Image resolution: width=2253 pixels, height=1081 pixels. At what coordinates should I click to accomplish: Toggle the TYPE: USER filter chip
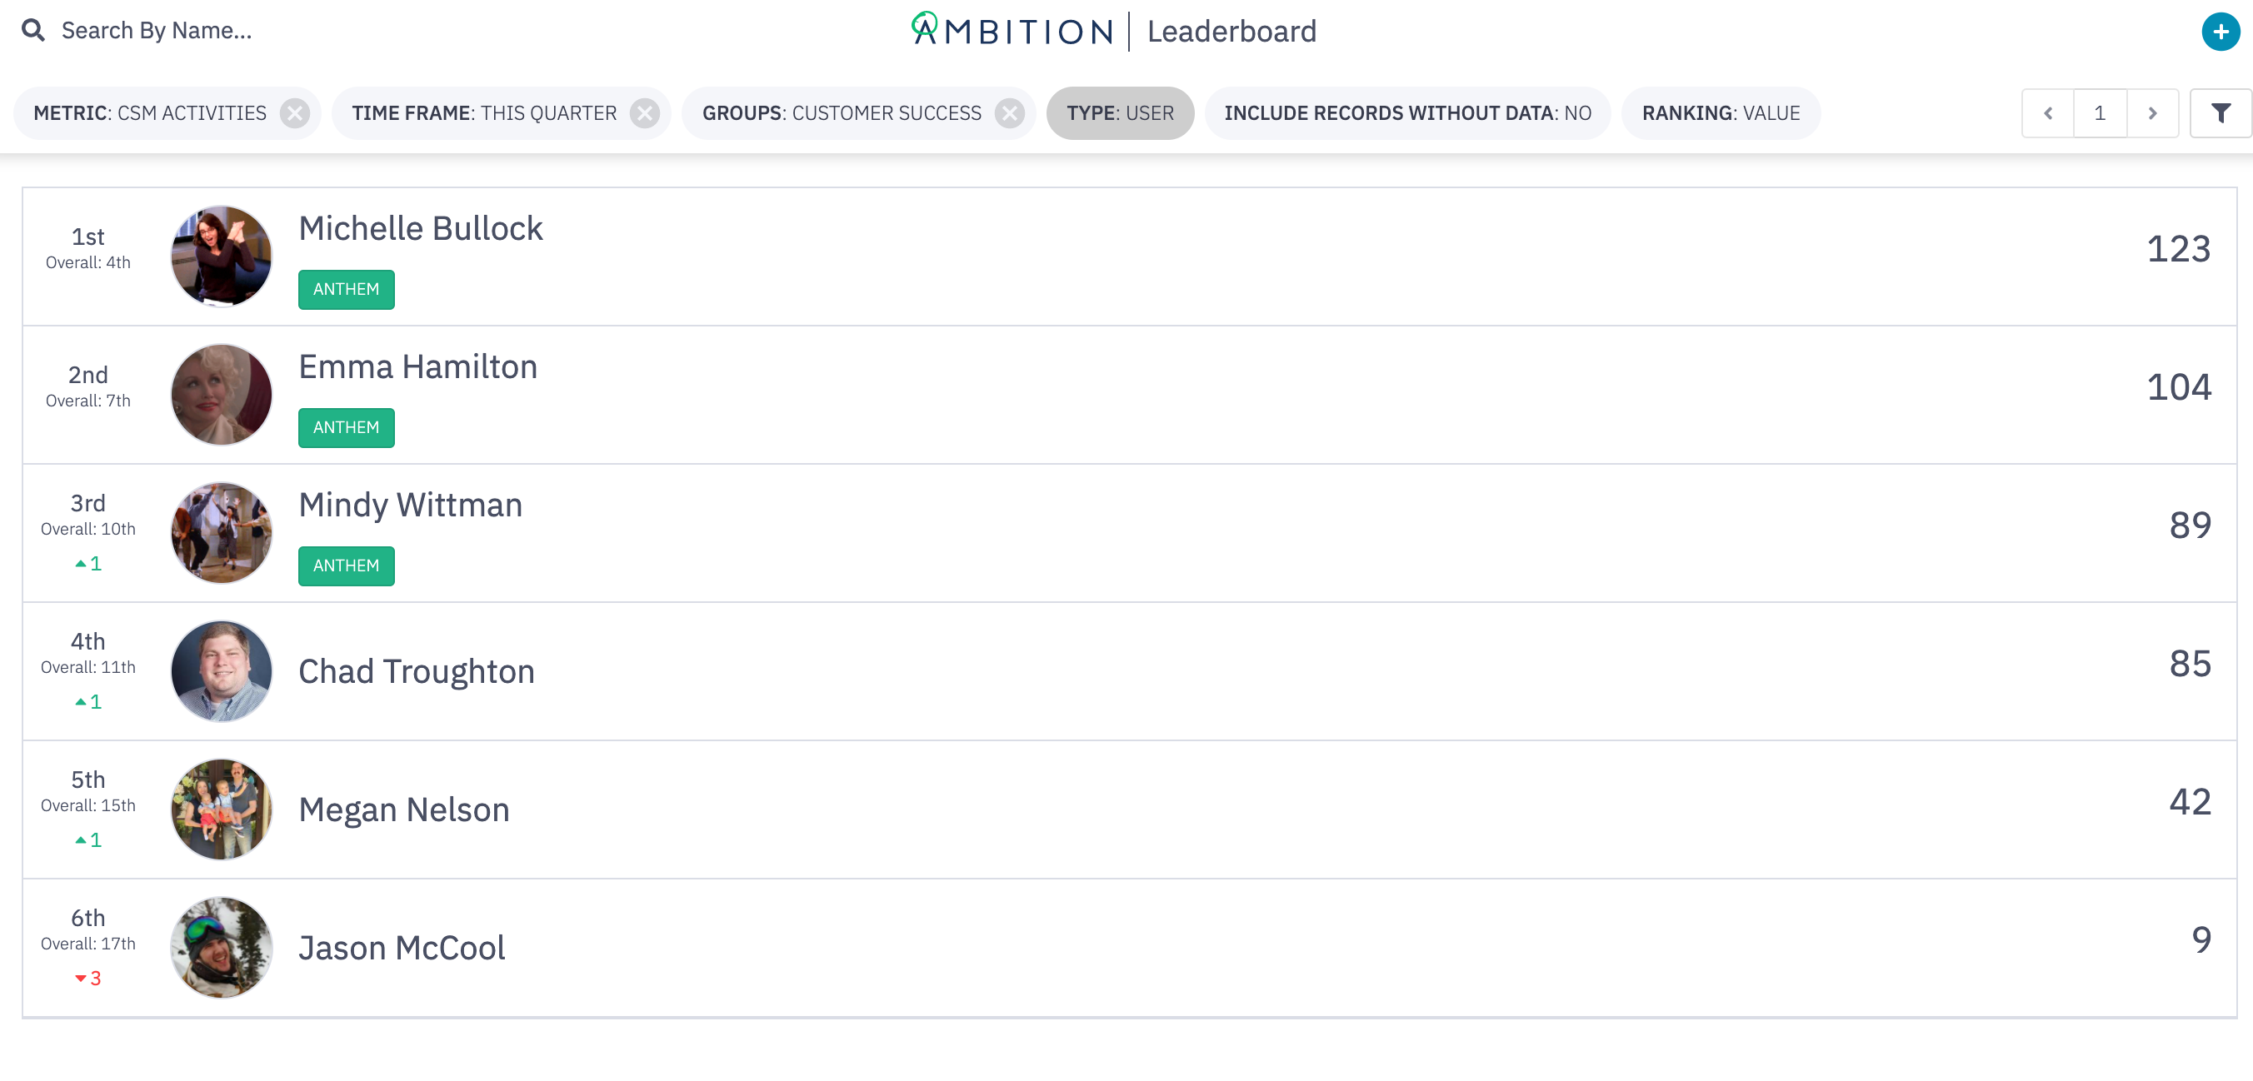click(x=1121, y=112)
